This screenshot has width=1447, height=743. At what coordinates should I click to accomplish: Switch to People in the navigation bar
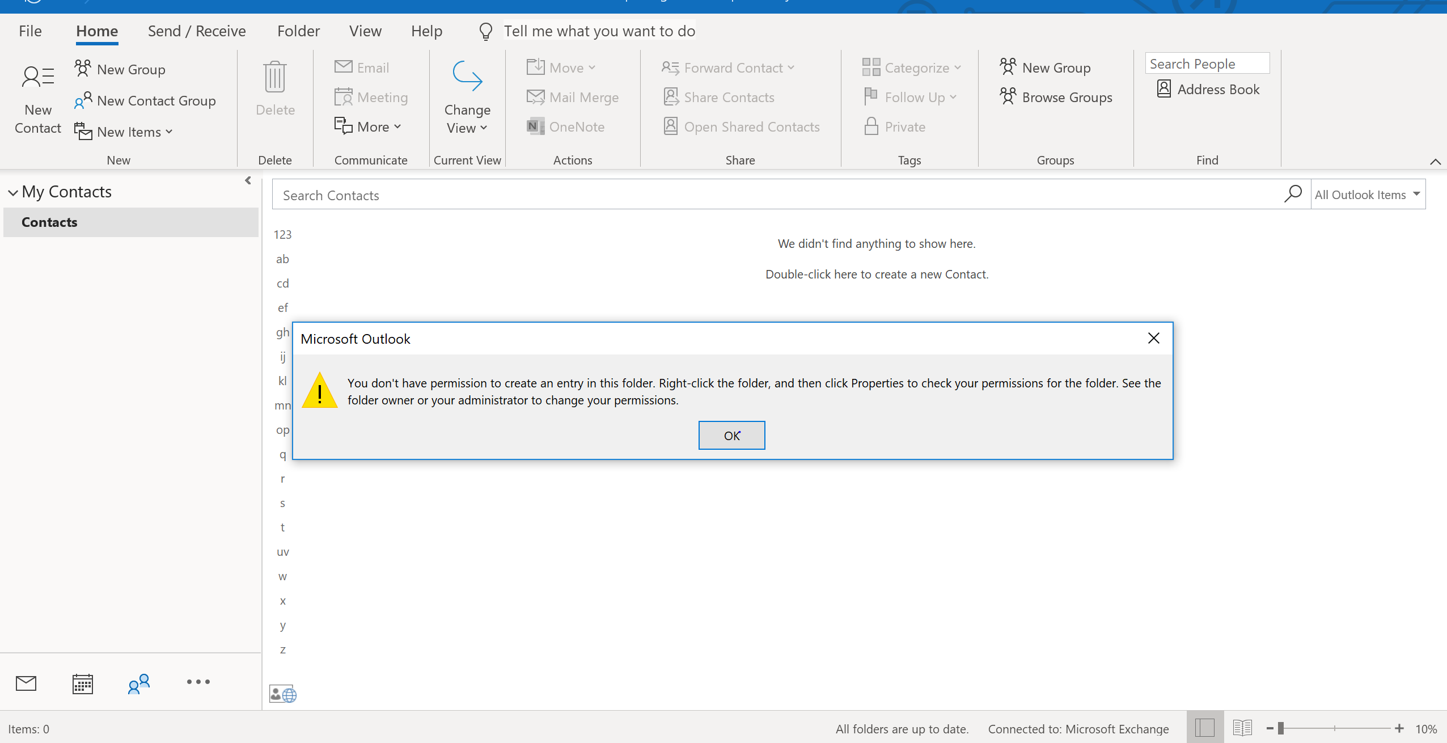point(139,683)
